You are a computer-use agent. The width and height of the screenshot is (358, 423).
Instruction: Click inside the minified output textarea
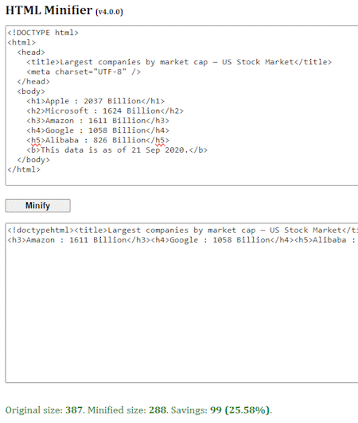coord(181,303)
